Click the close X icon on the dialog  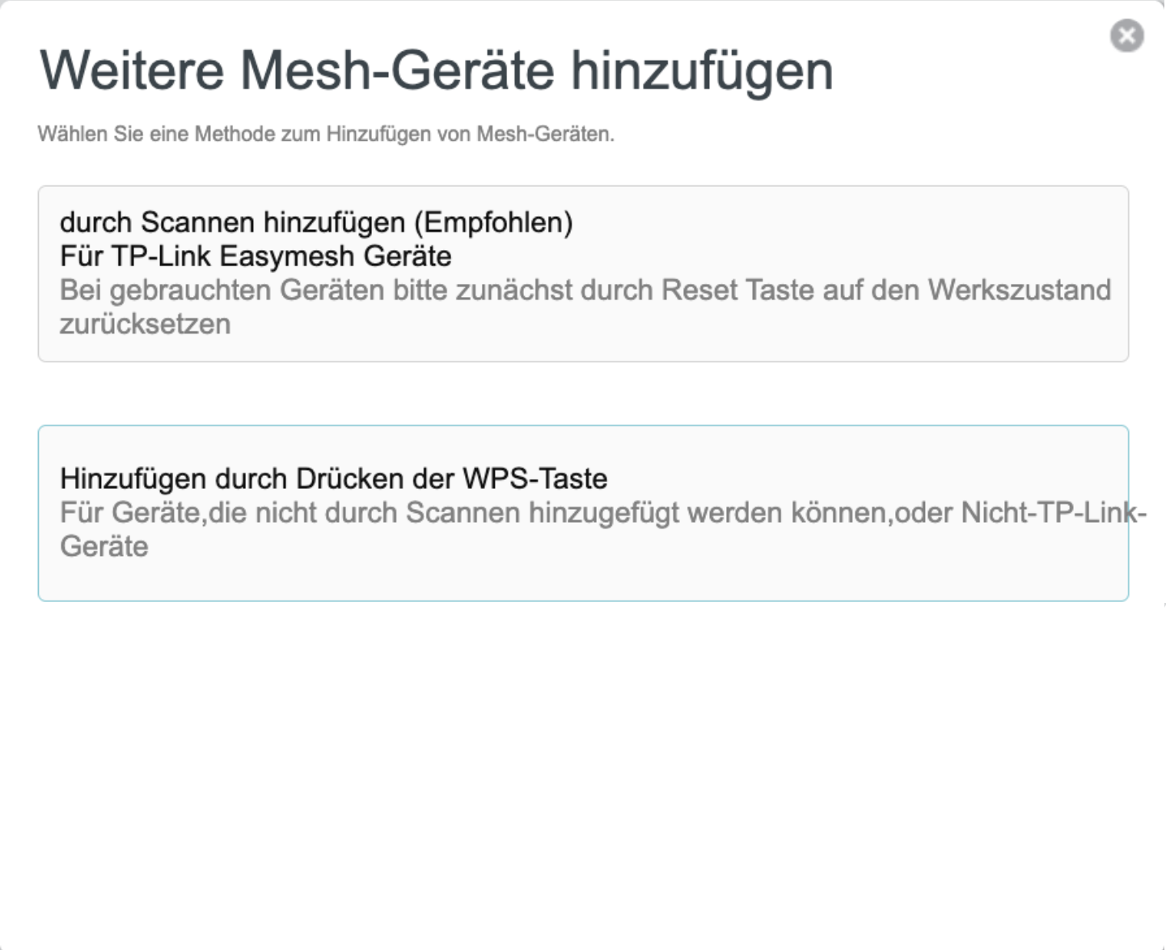pos(1126,36)
